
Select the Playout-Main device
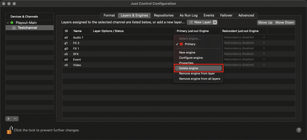[x=29, y=23]
